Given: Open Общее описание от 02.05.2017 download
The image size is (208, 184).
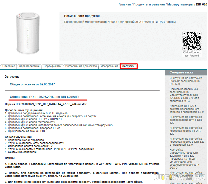Looking at the screenshot, I should tap(32, 84).
